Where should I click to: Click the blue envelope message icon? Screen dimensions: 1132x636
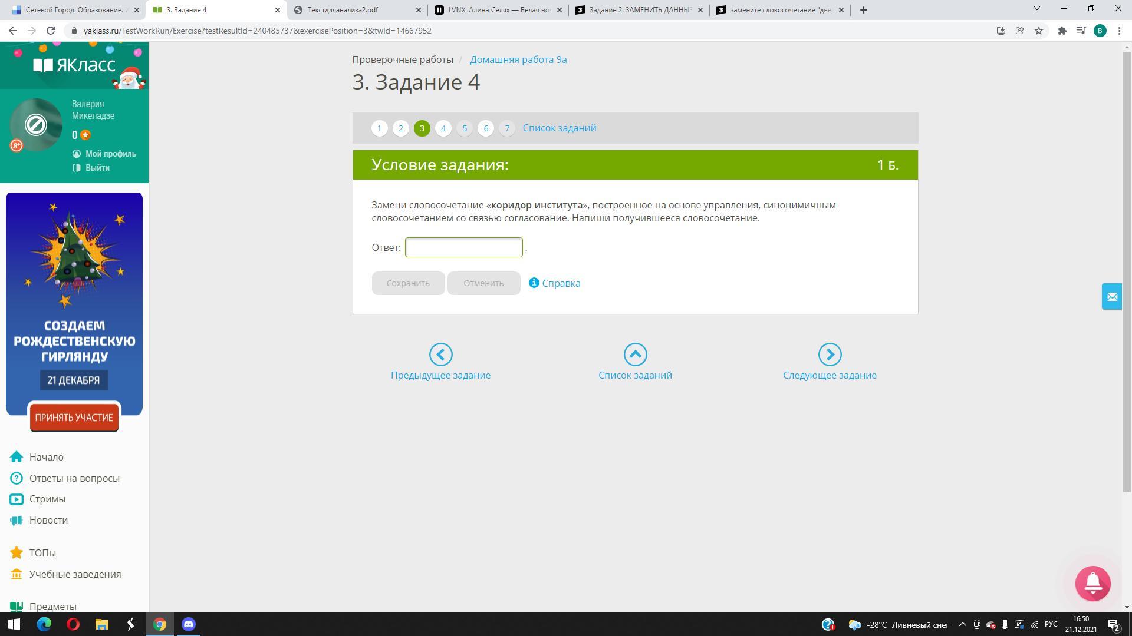coord(1112,297)
